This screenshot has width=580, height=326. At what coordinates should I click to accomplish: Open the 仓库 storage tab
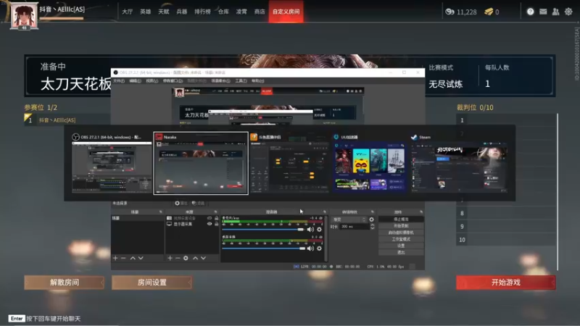click(x=223, y=12)
